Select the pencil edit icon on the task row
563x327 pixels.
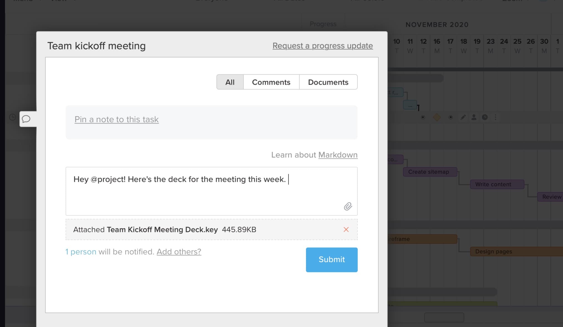(x=463, y=117)
